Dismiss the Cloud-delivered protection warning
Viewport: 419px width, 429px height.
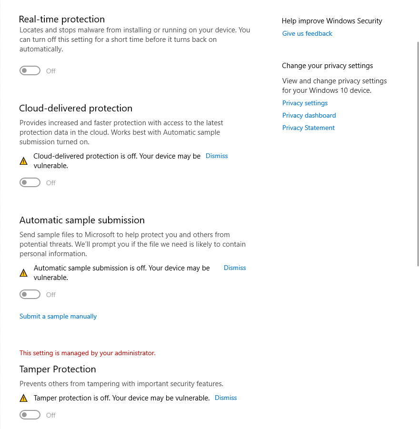click(x=217, y=156)
